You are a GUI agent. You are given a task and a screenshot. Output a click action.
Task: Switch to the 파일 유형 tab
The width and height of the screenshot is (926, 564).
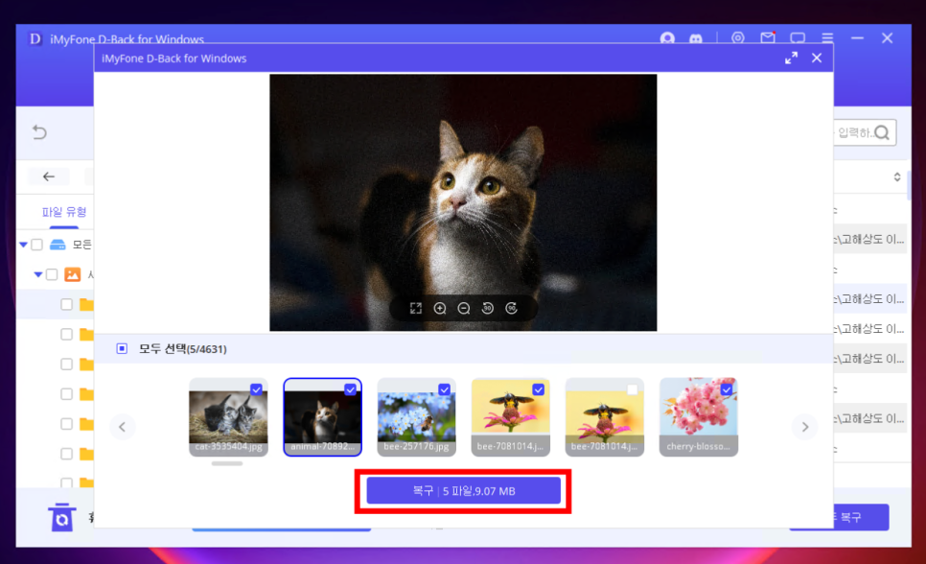click(x=64, y=212)
